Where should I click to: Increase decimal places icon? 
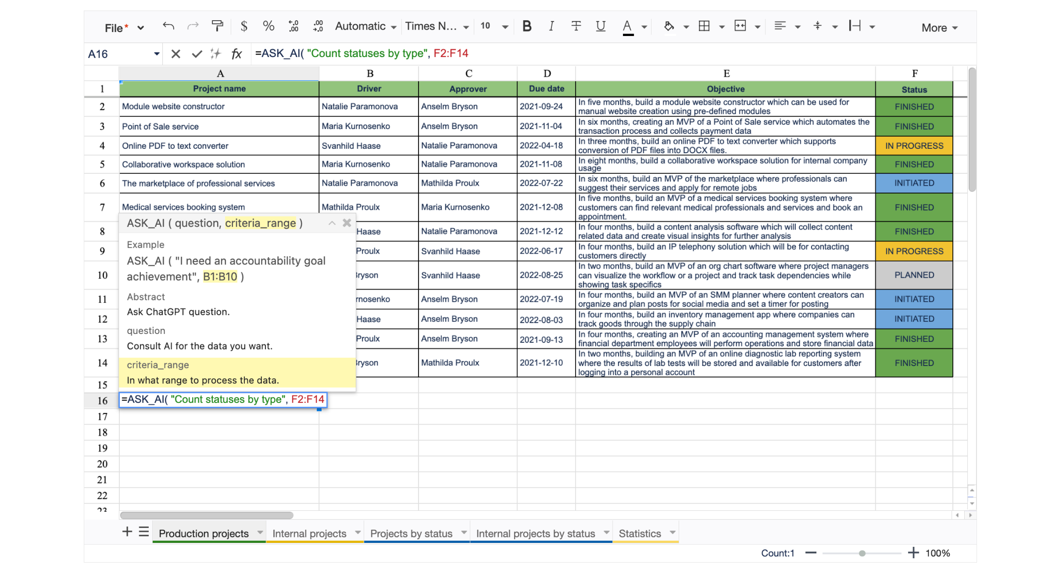[318, 27]
